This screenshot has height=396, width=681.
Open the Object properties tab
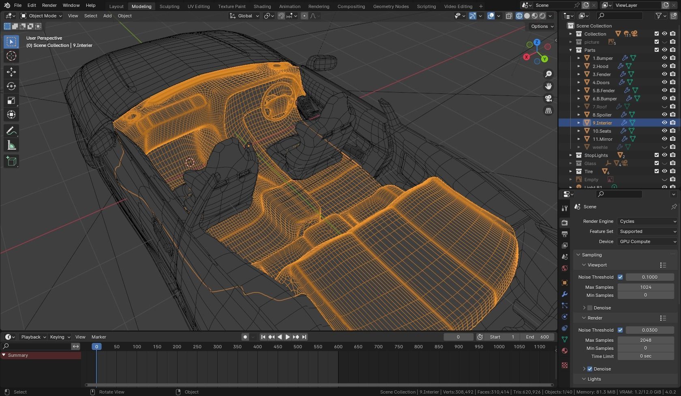565,283
